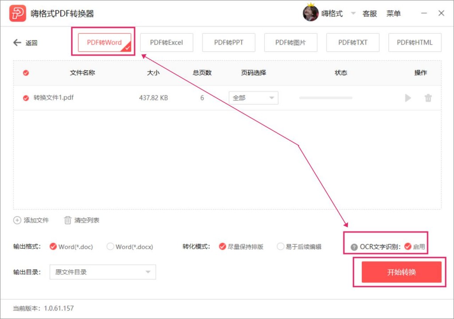Switch to the PDF转HTML tab
Viewport: 454px width, 319px height.
[x=415, y=43]
